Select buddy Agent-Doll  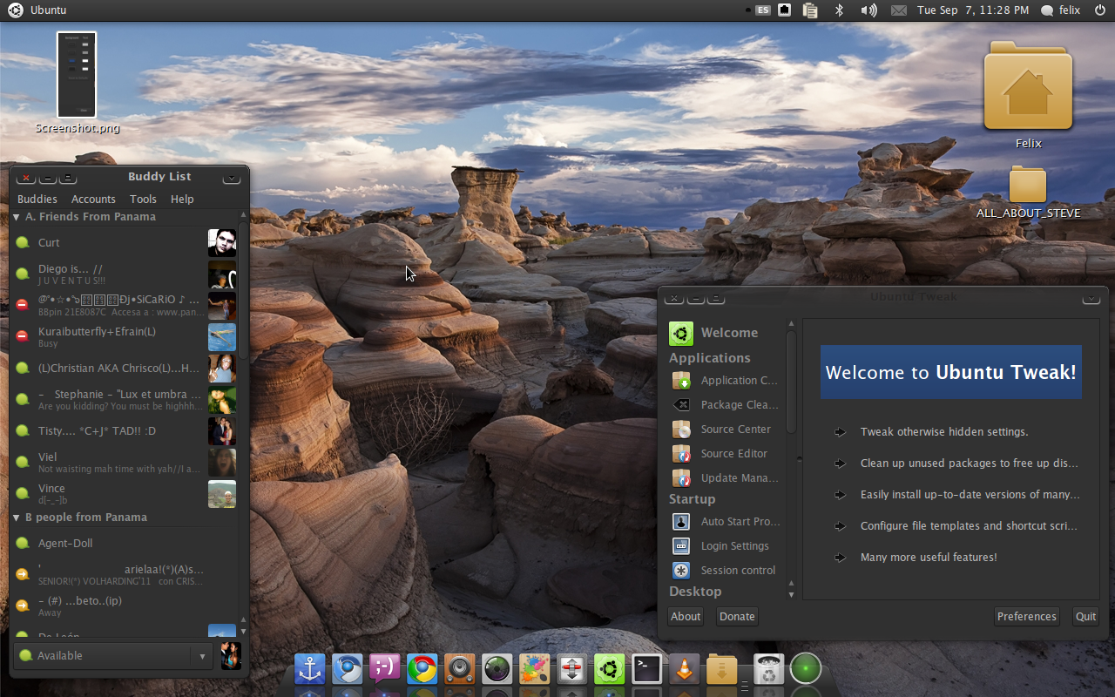125,544
